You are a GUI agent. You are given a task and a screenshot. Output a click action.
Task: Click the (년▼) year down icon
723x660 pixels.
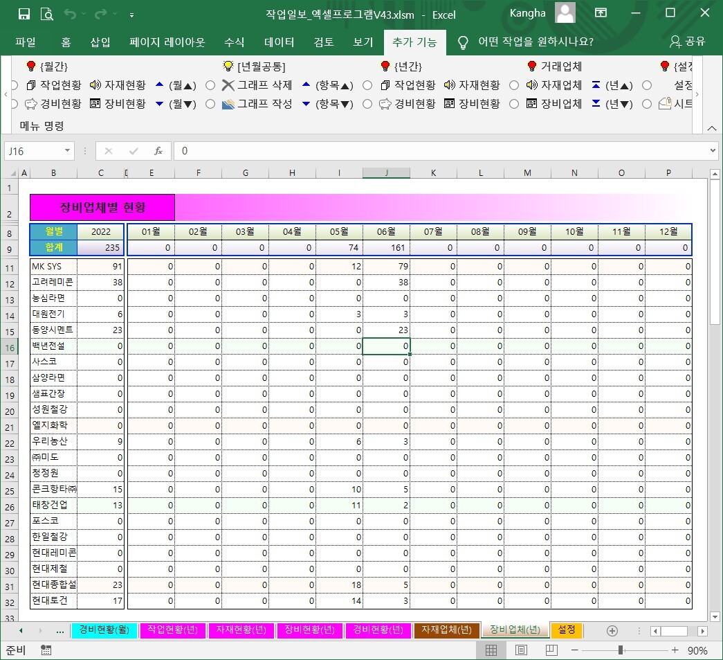click(x=596, y=104)
